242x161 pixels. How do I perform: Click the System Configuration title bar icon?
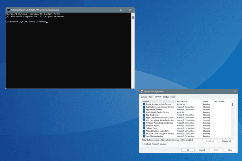[x=142, y=91]
